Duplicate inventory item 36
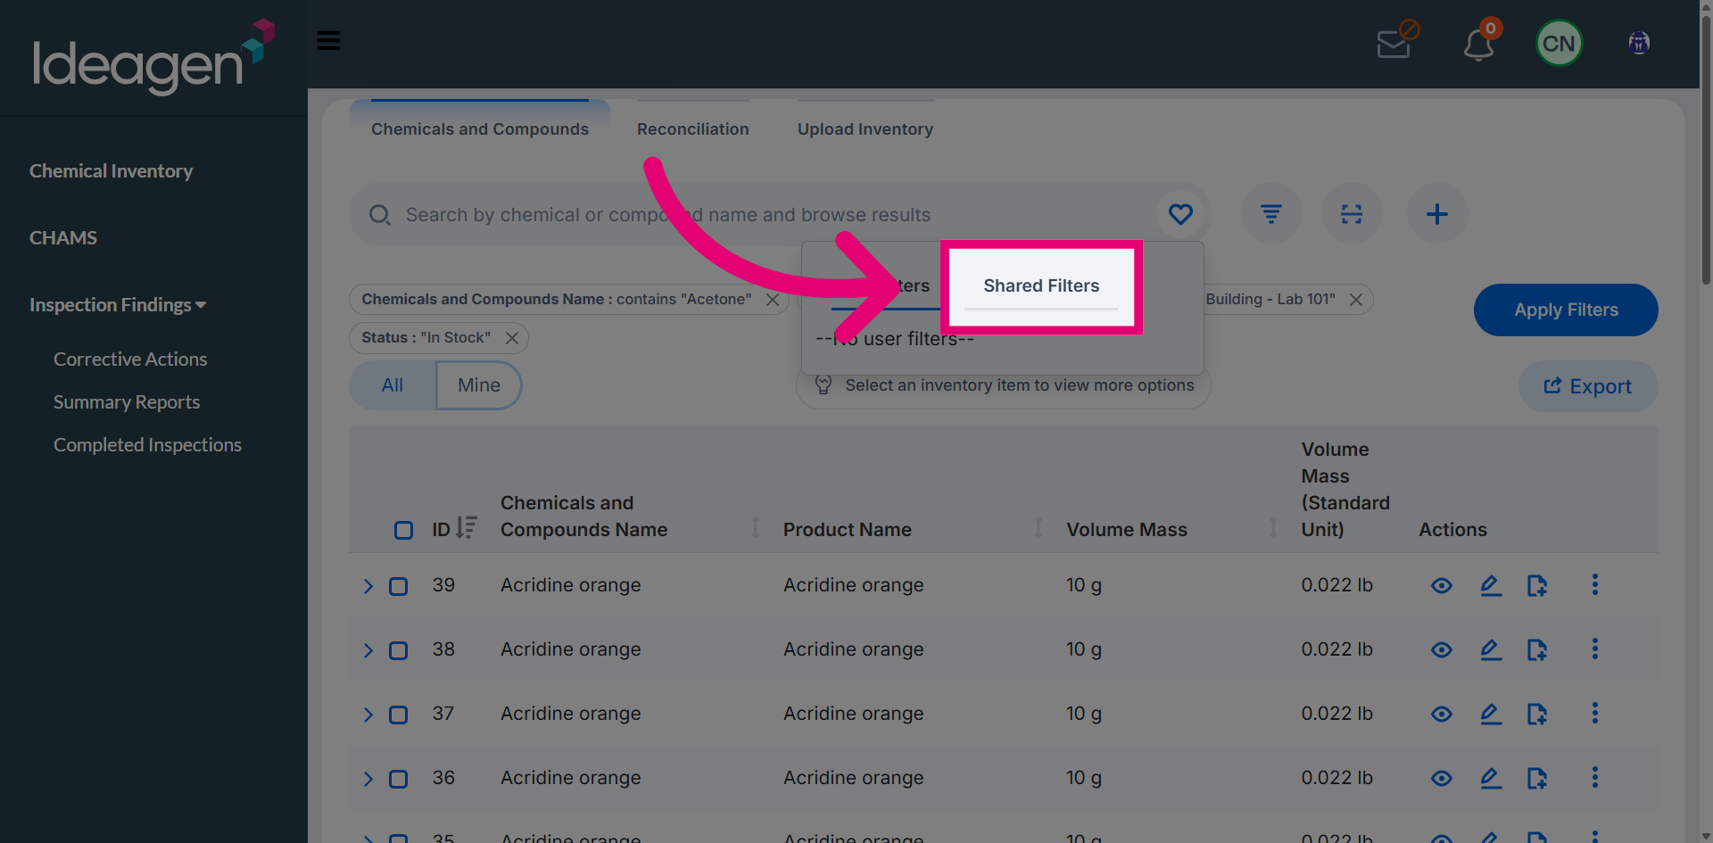The width and height of the screenshot is (1713, 843). (x=1536, y=779)
